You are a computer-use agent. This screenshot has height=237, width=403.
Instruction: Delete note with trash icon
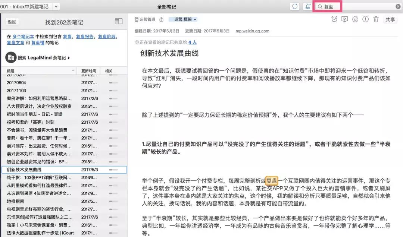[x=376, y=19]
